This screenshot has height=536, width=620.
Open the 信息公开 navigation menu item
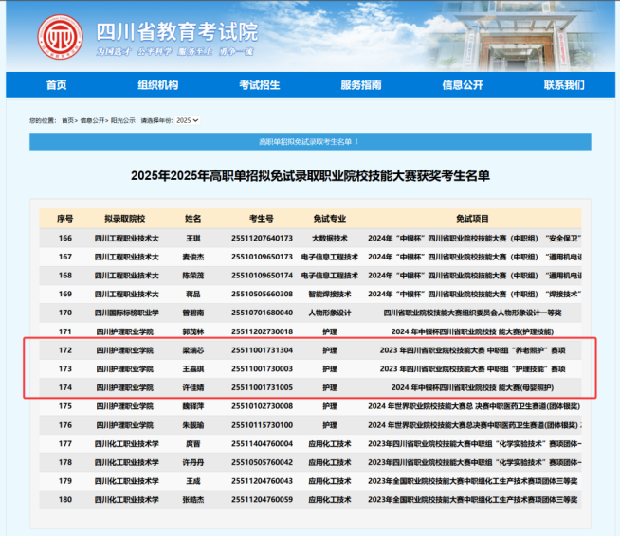coord(463,85)
